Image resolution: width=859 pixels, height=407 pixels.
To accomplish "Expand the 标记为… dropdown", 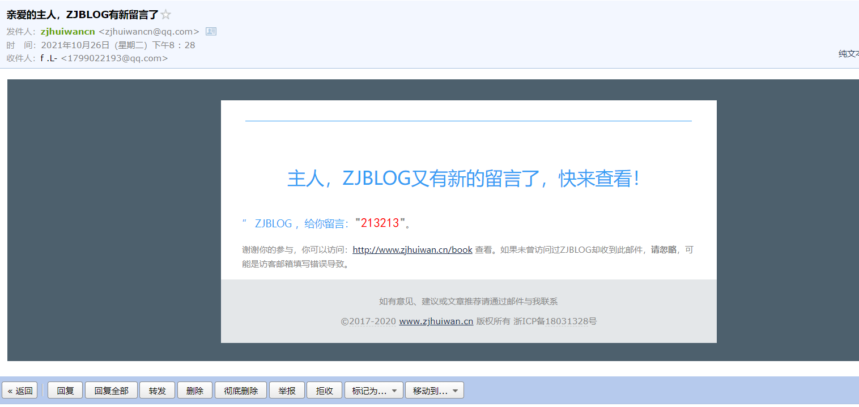I will [374, 391].
